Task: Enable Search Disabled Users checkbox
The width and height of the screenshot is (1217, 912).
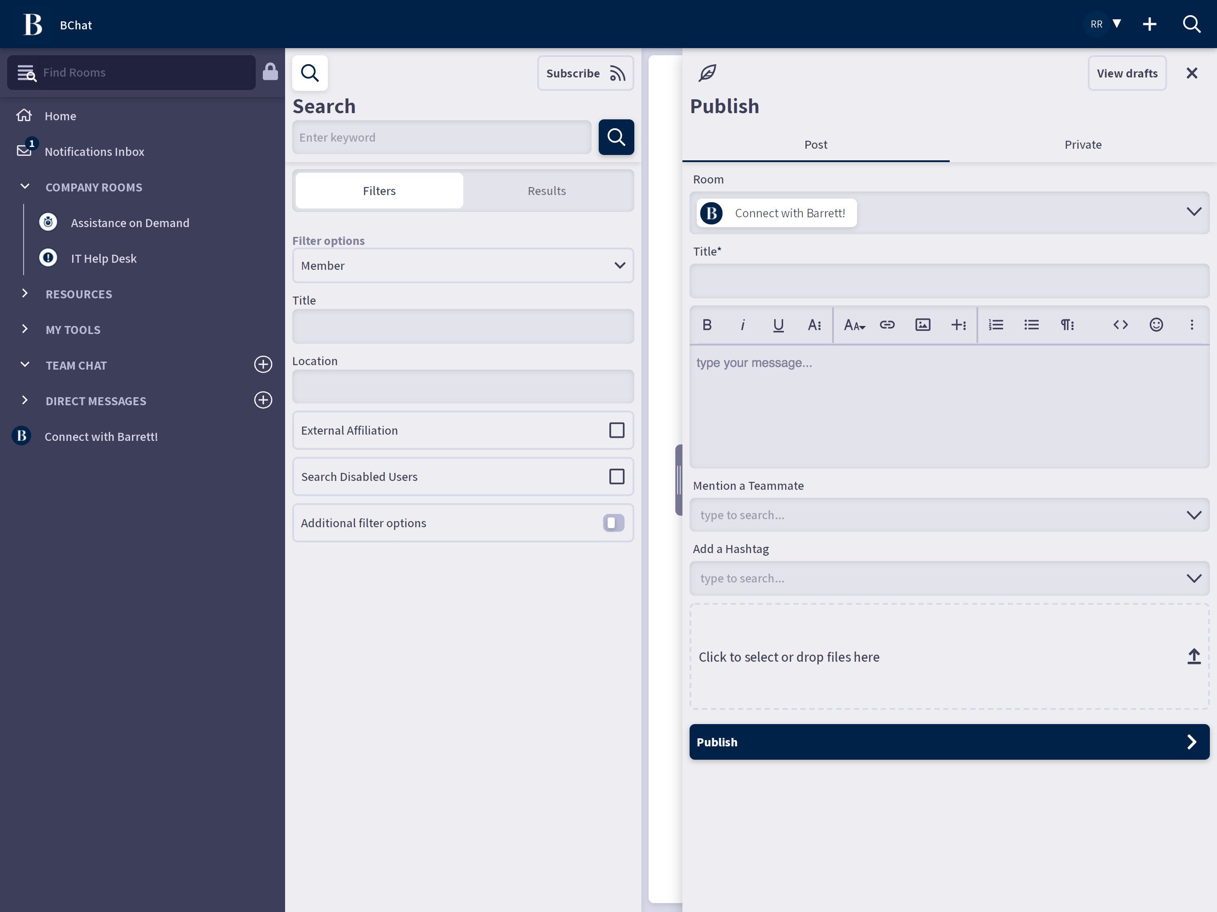Action: (x=616, y=476)
